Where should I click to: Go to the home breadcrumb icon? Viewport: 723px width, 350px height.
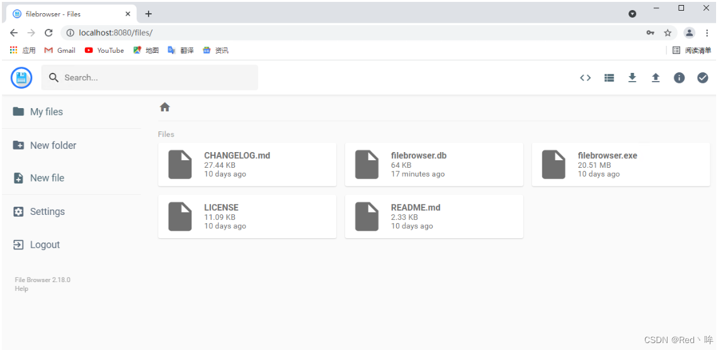[x=164, y=107]
